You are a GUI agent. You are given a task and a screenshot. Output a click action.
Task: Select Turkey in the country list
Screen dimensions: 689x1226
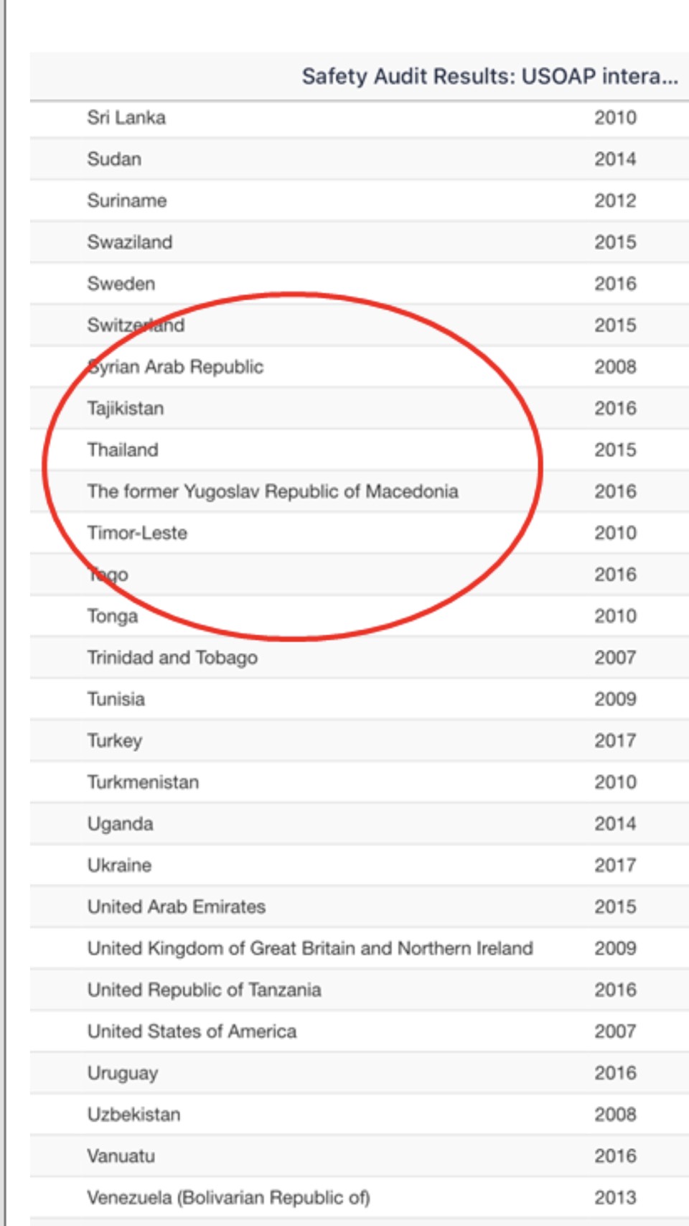(115, 740)
